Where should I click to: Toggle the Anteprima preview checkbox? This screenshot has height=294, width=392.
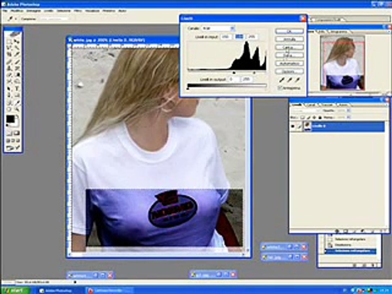(279, 88)
